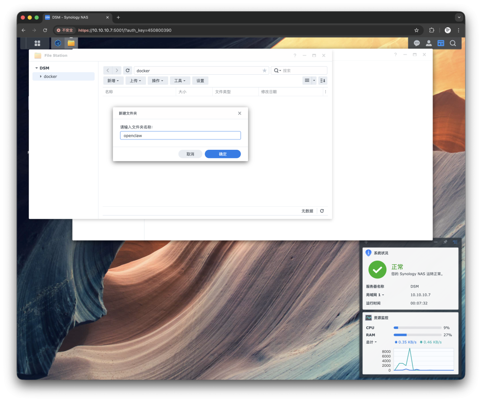Open the DSM Main Menu grid icon

click(x=38, y=43)
